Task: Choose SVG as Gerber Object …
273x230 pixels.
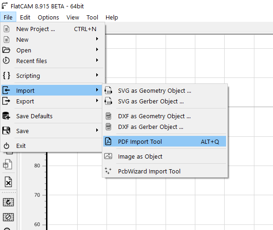Action: (165, 101)
